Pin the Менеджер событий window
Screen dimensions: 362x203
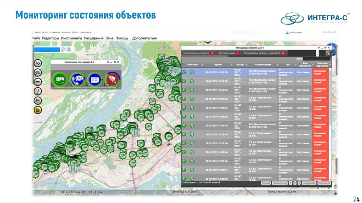pos(319,48)
